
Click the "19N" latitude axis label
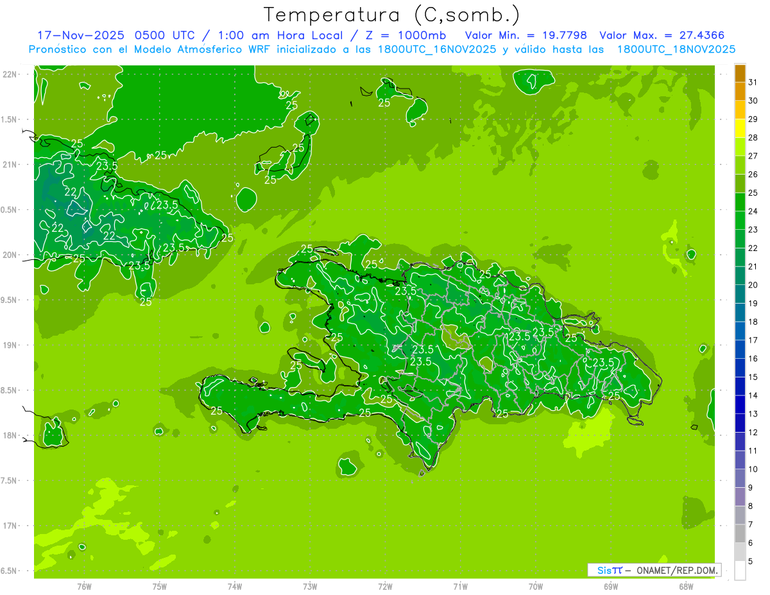[x=10, y=345]
